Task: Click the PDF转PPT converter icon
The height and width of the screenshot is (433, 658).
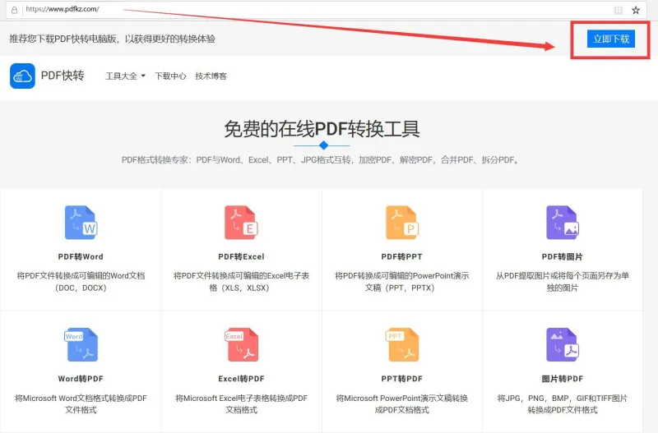Action: pyautogui.click(x=402, y=223)
